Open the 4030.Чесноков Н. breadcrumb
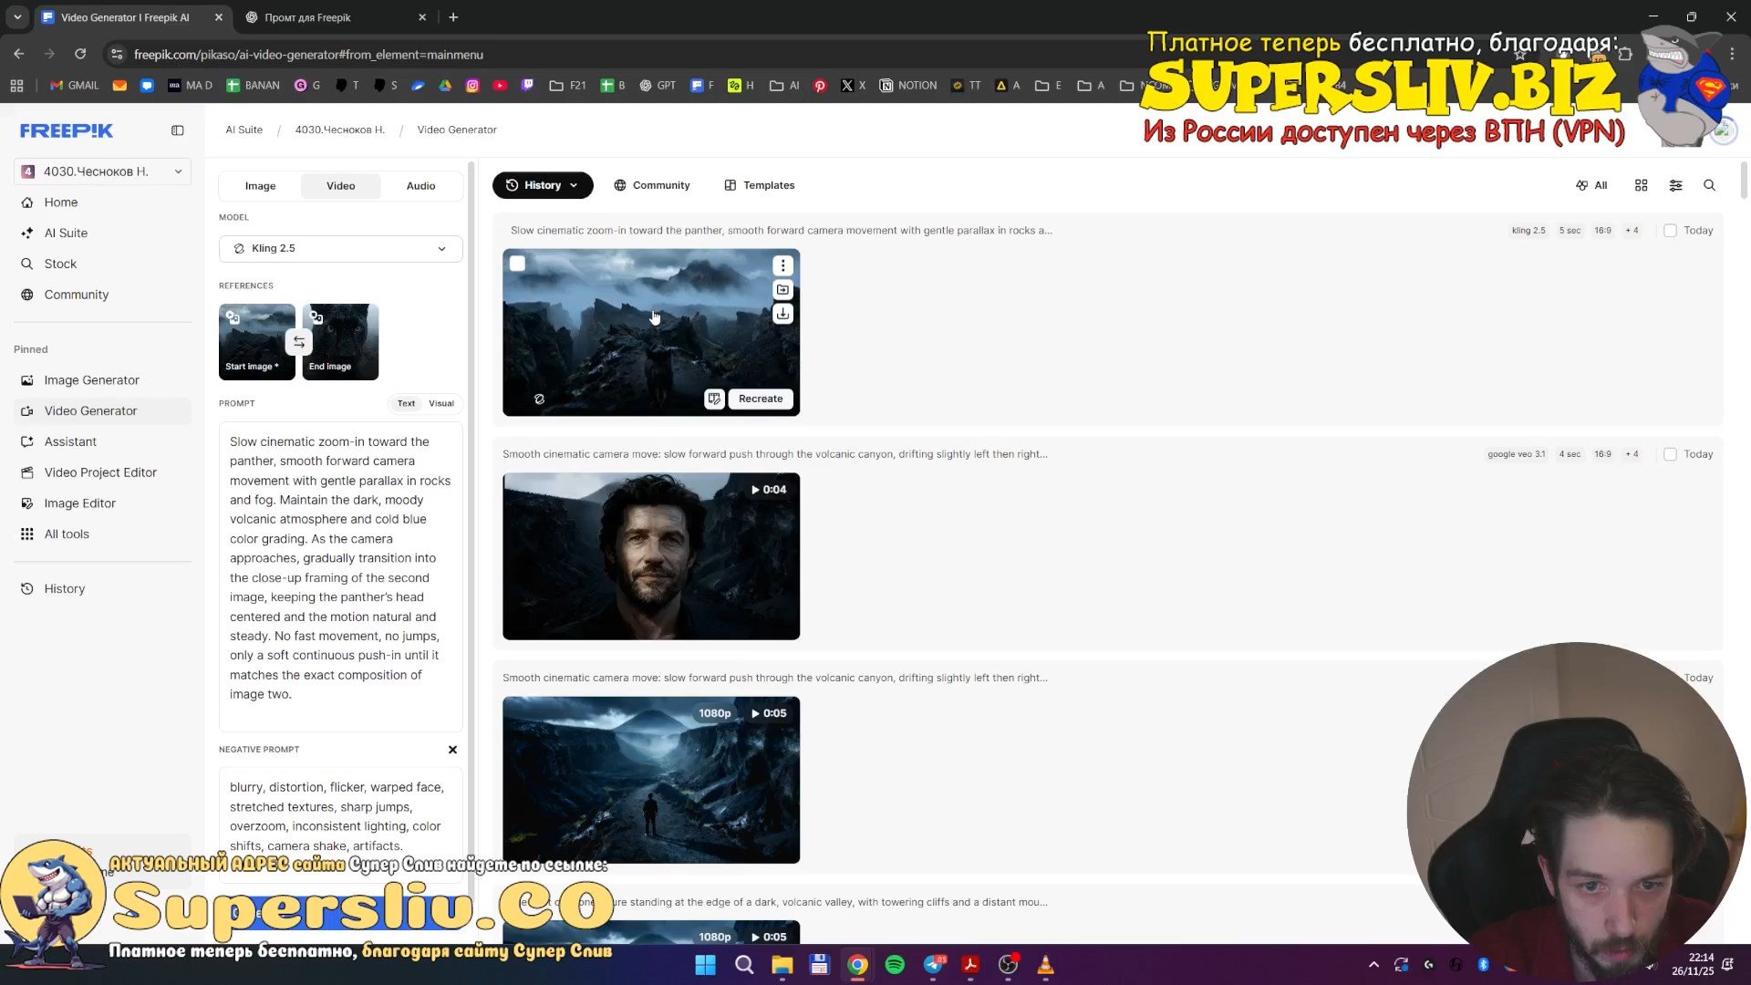Screen dimensions: 1751x985 (x=339, y=130)
